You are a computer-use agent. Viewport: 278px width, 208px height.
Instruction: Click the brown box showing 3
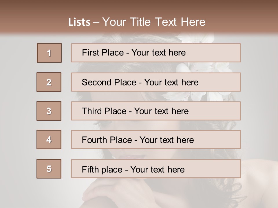[x=49, y=111]
